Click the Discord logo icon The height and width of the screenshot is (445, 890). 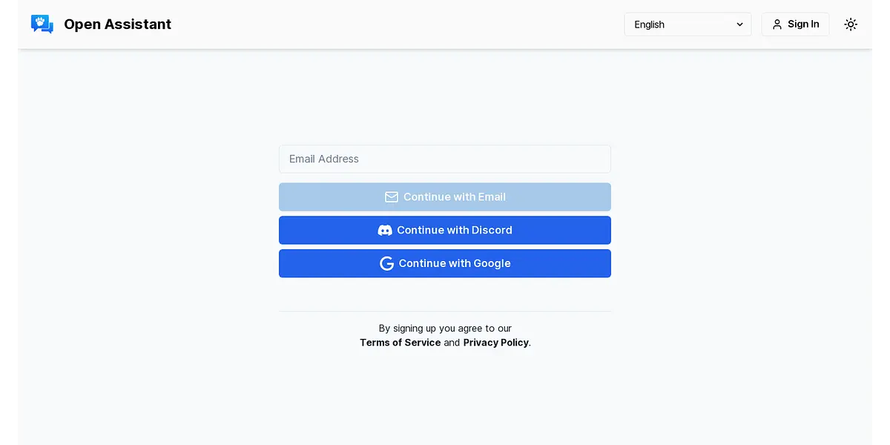(385, 231)
